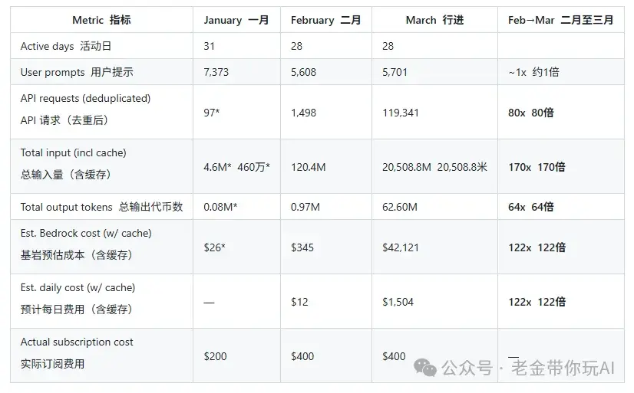Click the 120.4M February input value
This screenshot has width=634, height=393.
(309, 167)
